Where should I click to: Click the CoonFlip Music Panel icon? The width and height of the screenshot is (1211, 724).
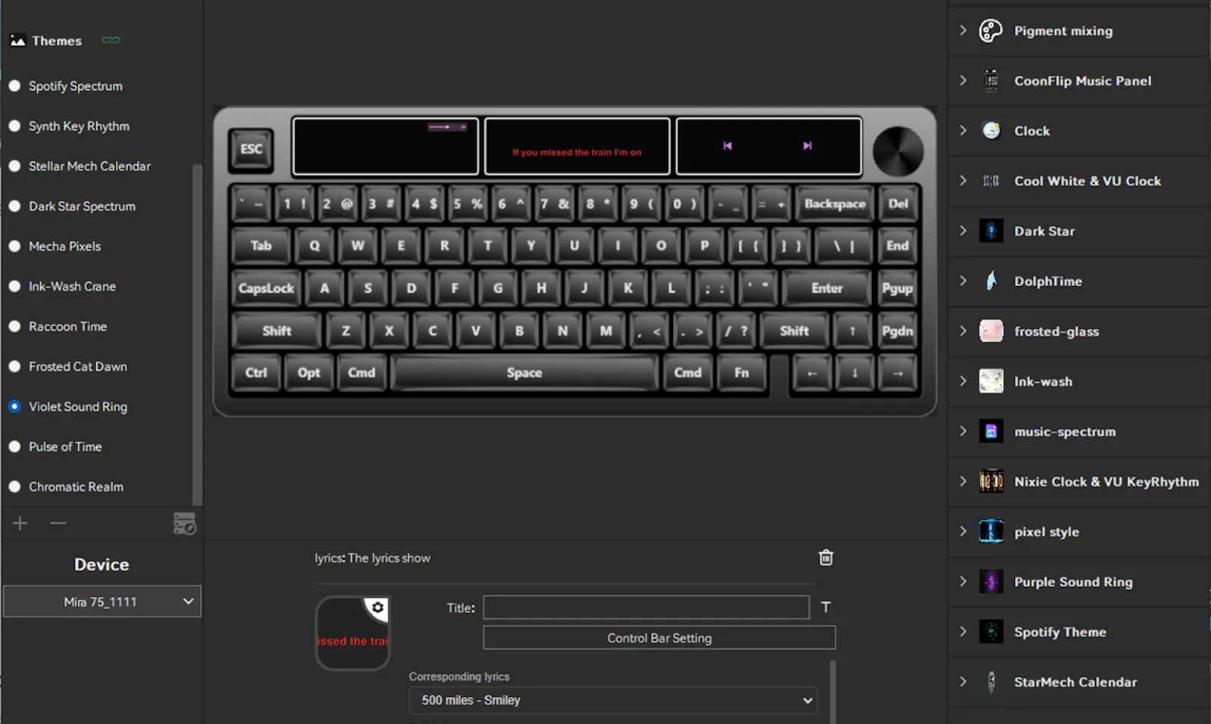coord(991,81)
